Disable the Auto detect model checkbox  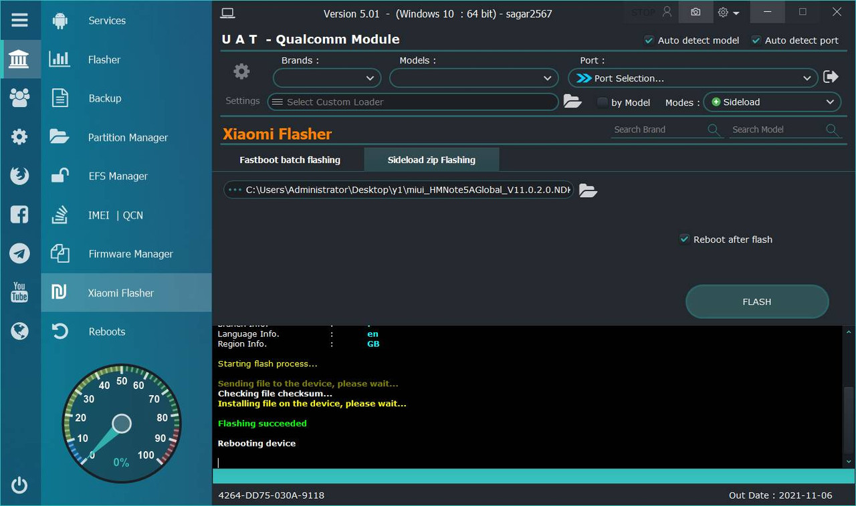pos(649,40)
